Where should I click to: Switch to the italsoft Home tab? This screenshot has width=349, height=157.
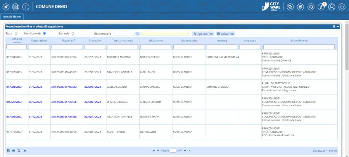point(12,17)
